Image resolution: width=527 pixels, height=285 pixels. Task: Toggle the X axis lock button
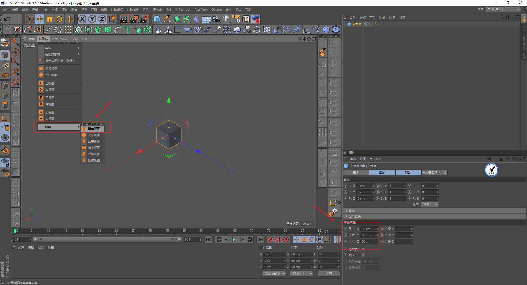click(x=82, y=19)
